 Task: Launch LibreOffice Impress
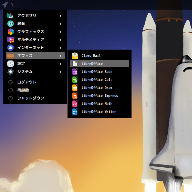(100, 96)
